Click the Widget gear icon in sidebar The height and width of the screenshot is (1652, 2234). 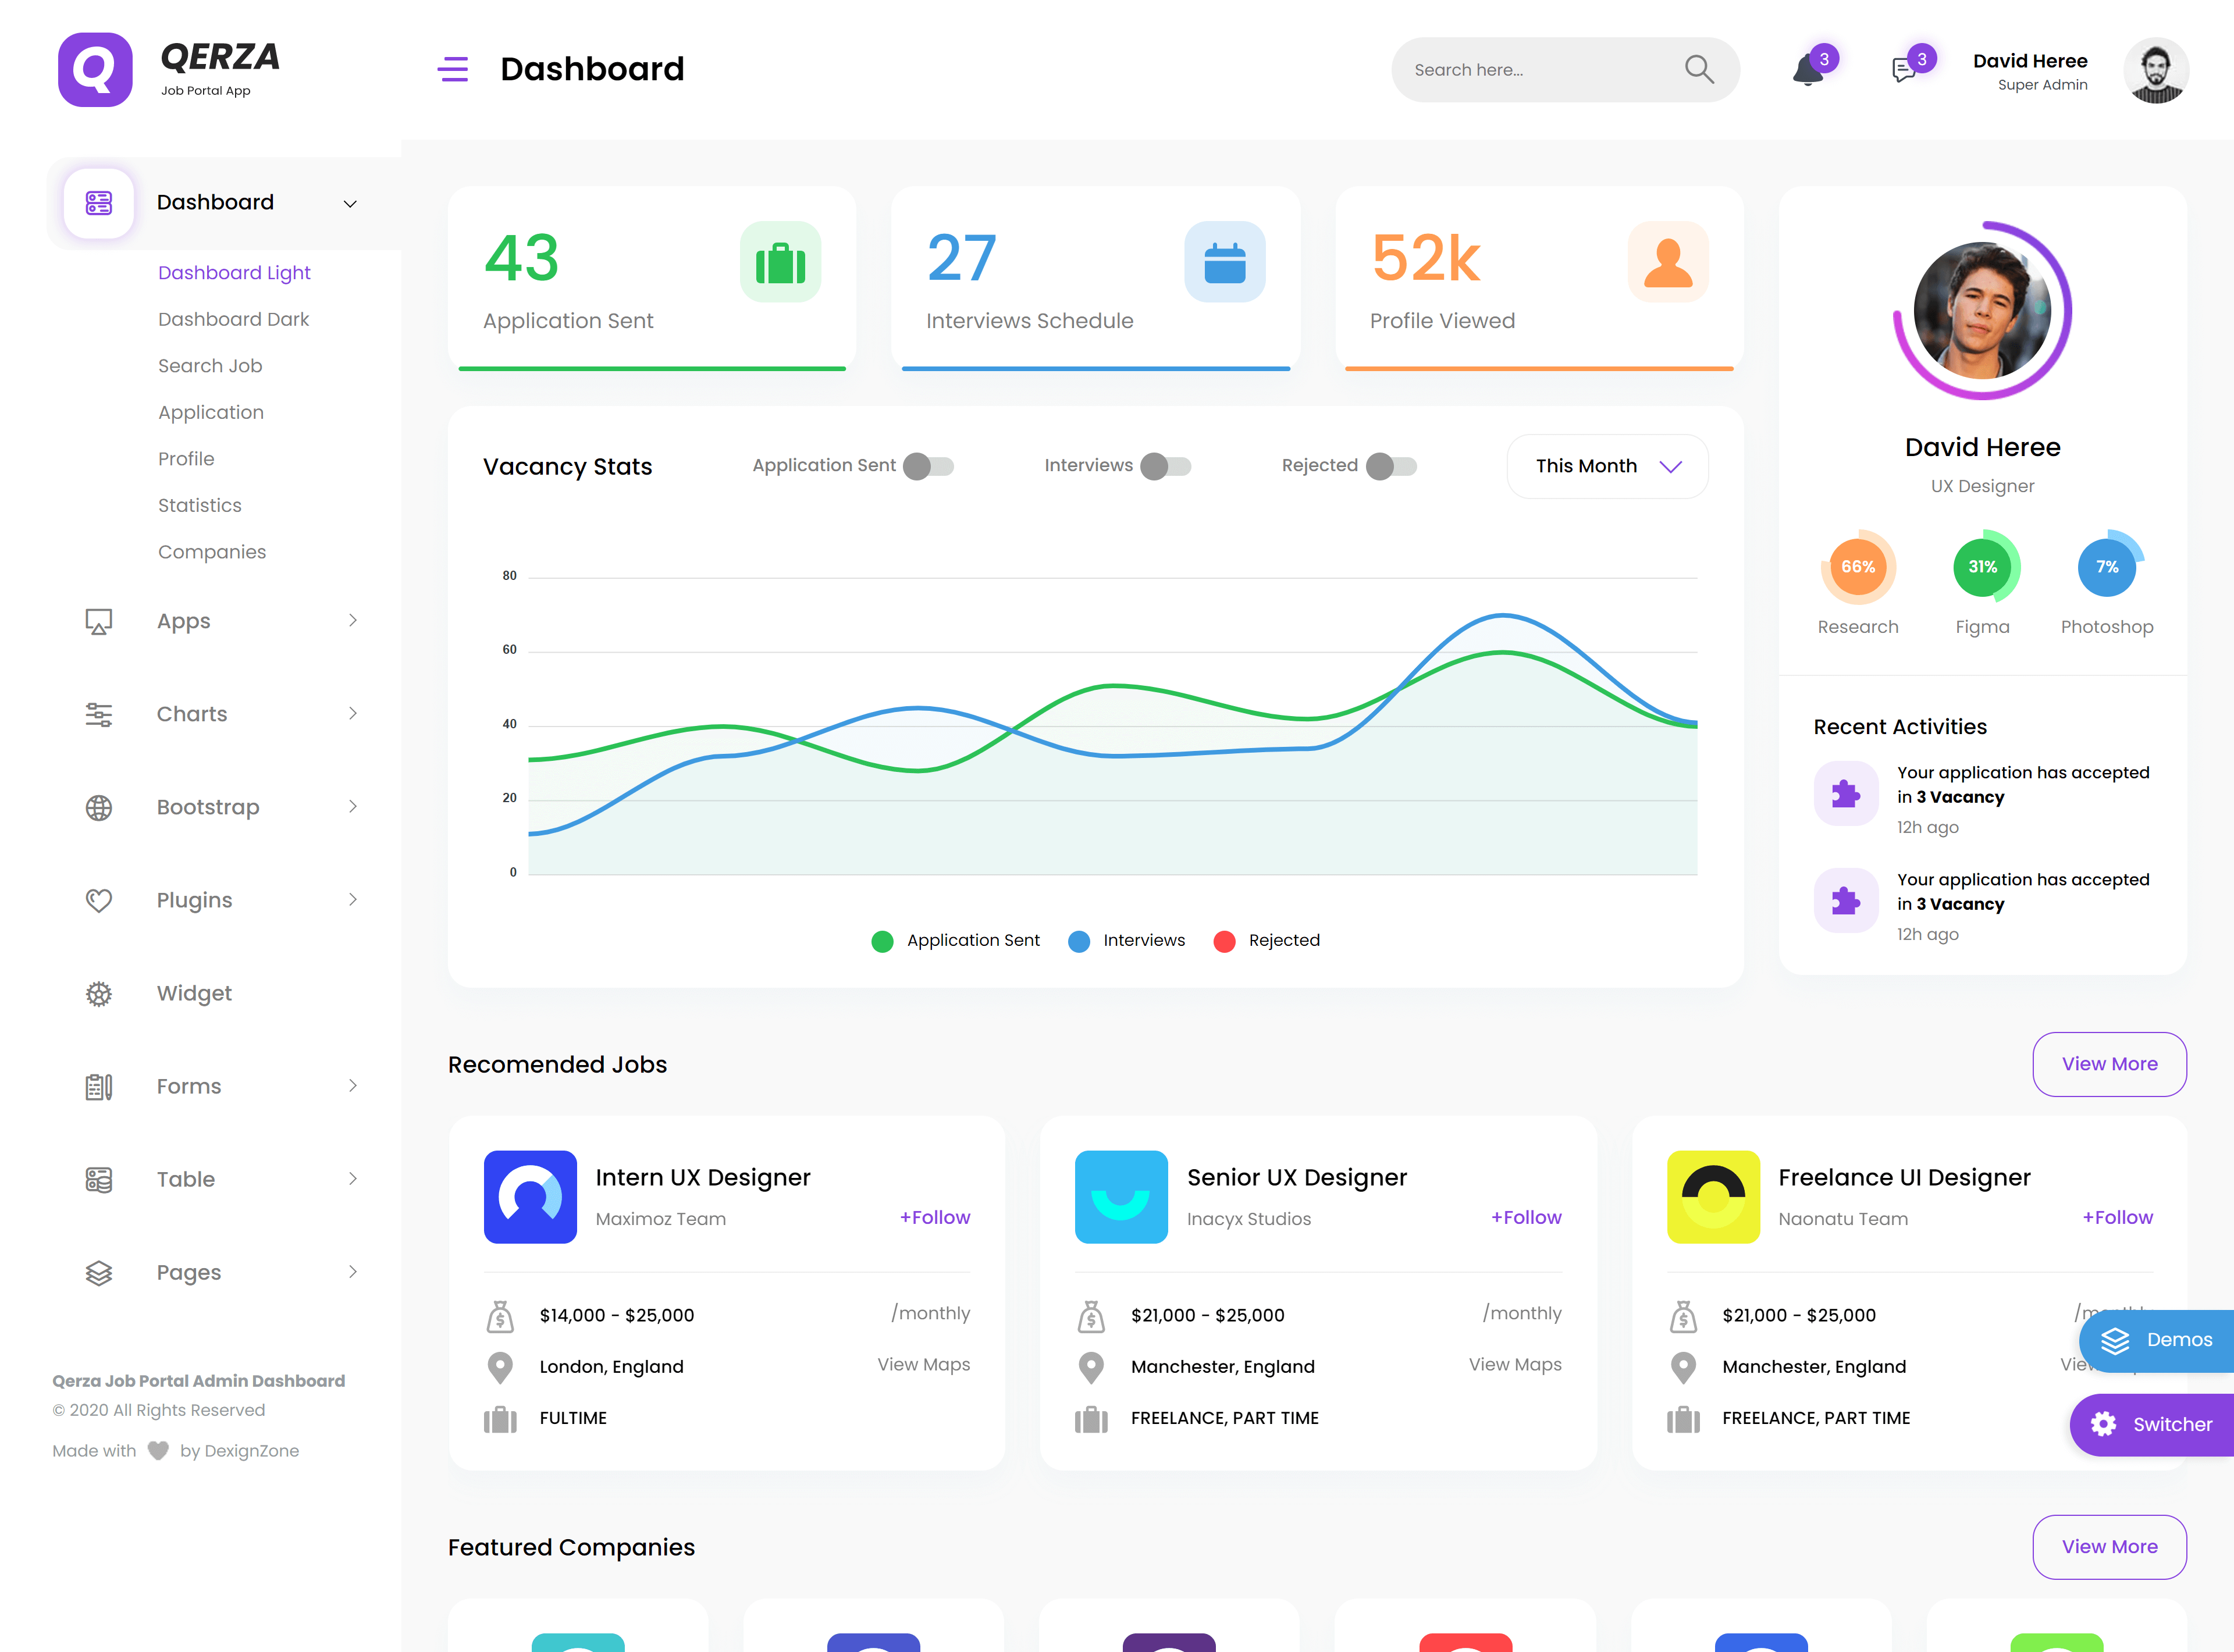tap(99, 993)
